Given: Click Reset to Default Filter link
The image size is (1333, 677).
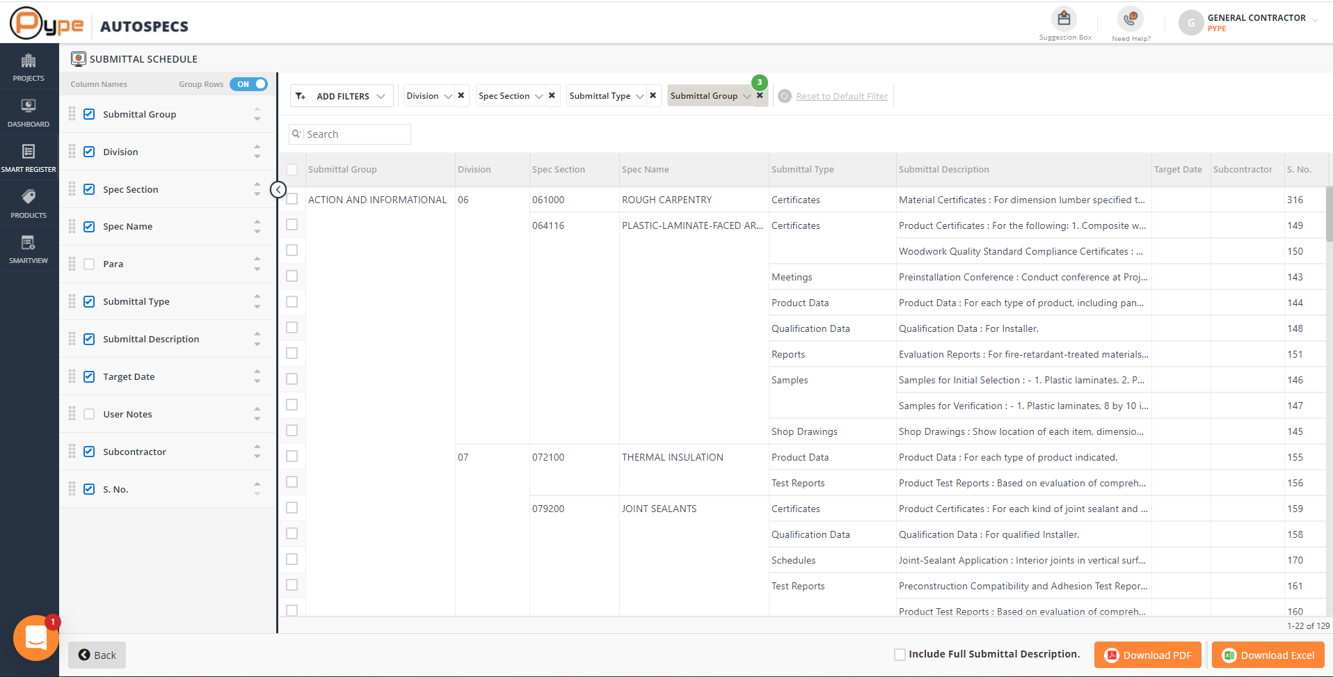Looking at the screenshot, I should (842, 96).
